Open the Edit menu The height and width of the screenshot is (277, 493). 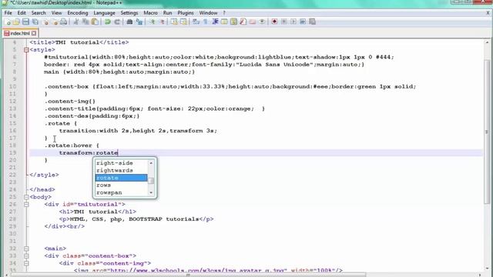22,13
